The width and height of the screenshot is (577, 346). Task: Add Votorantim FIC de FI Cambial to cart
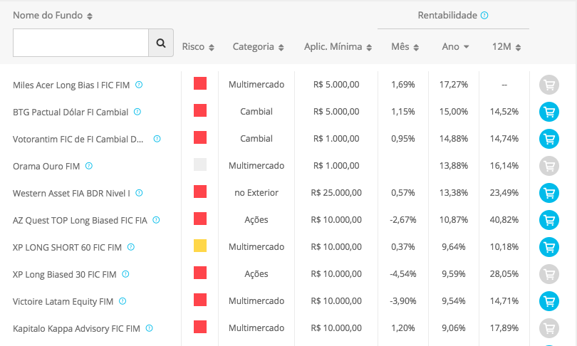(549, 139)
